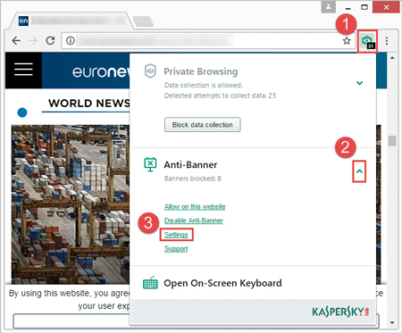The image size is (402, 333).
Task: Bookmark this page with the star icon
Action: (x=347, y=40)
